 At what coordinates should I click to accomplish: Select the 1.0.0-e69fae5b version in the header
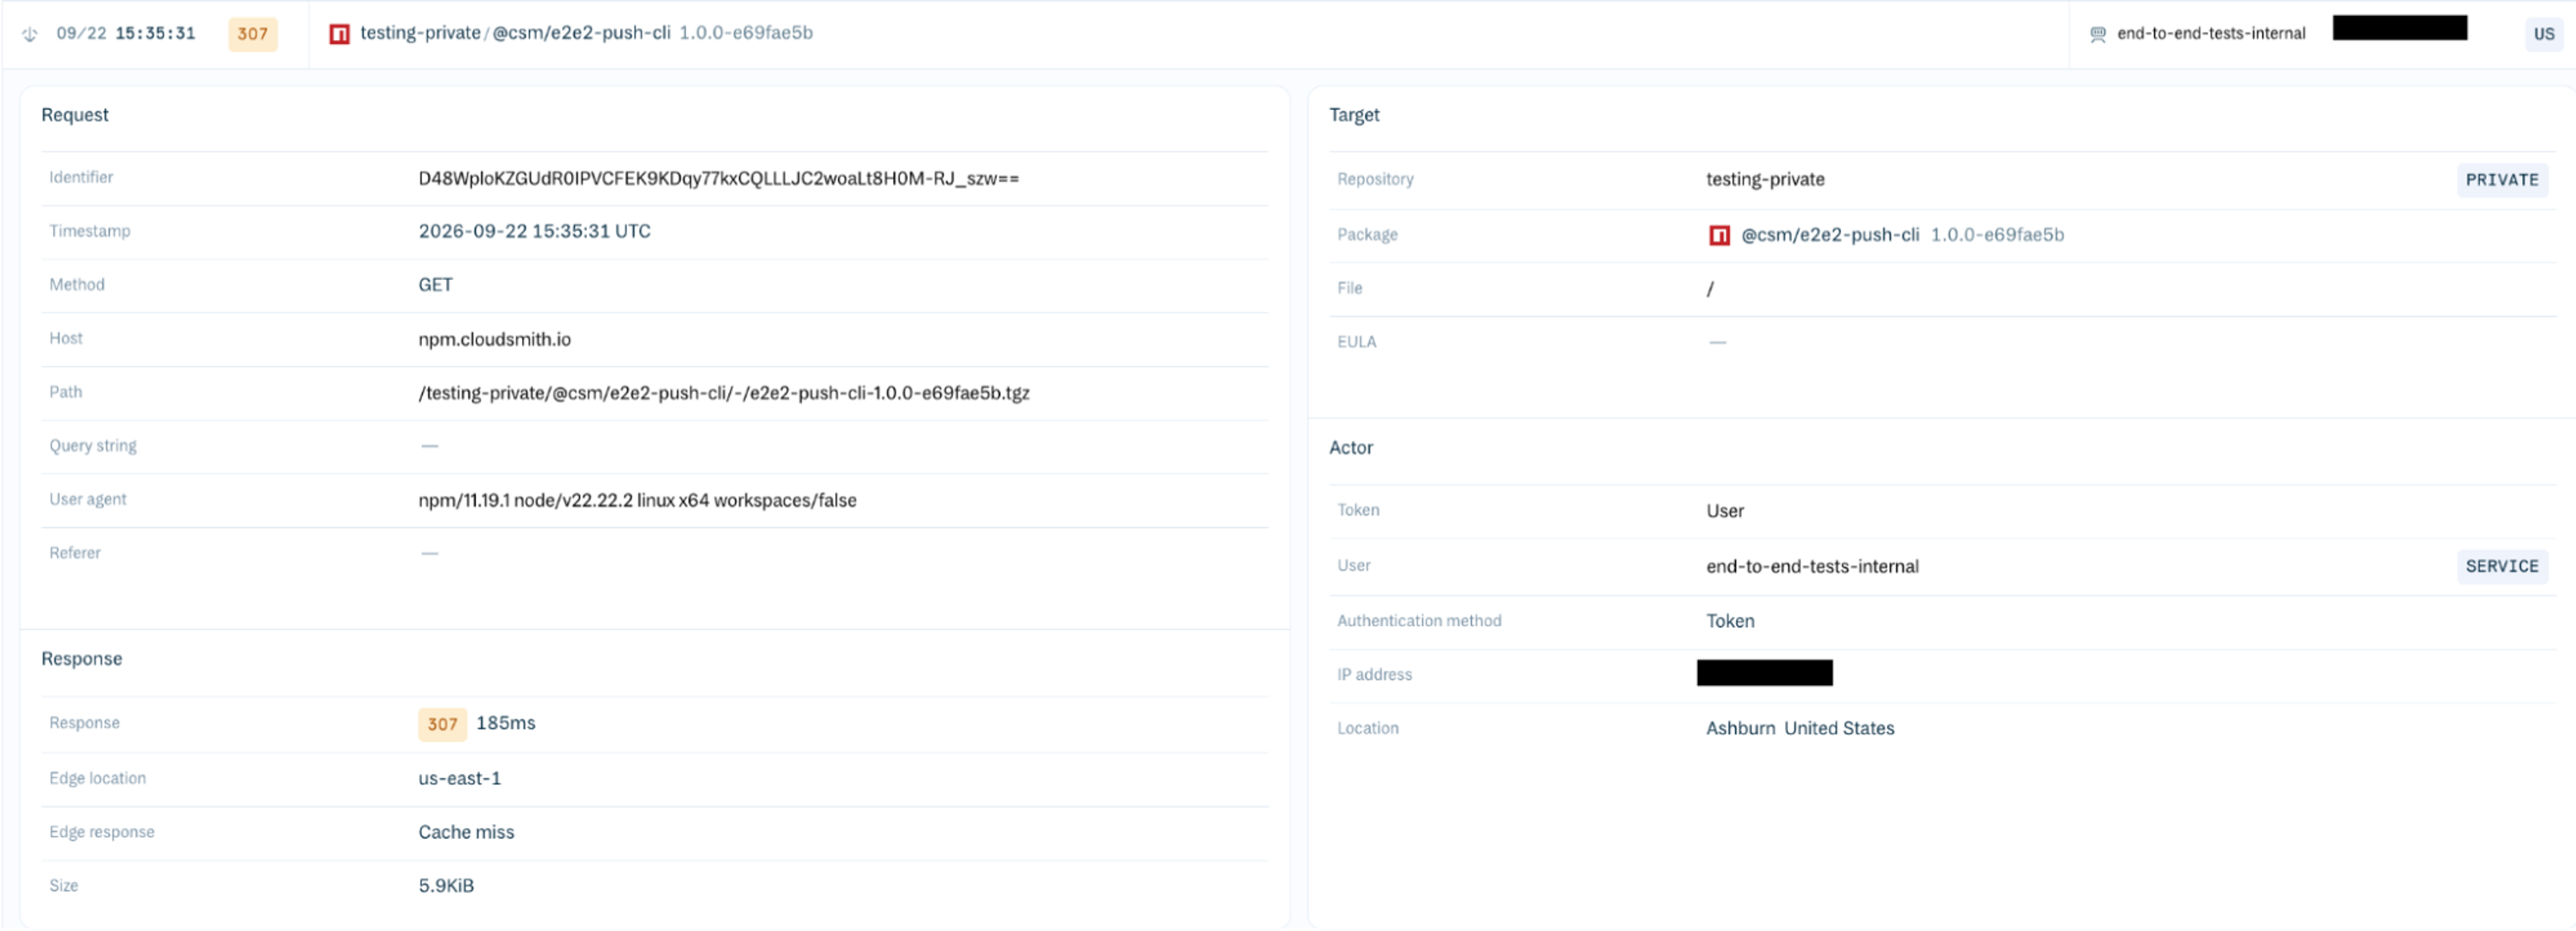tap(746, 33)
